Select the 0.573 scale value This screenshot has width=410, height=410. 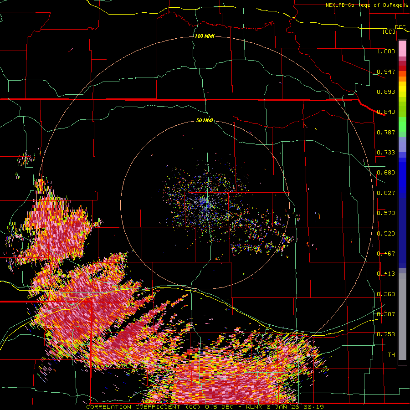pos(386,213)
